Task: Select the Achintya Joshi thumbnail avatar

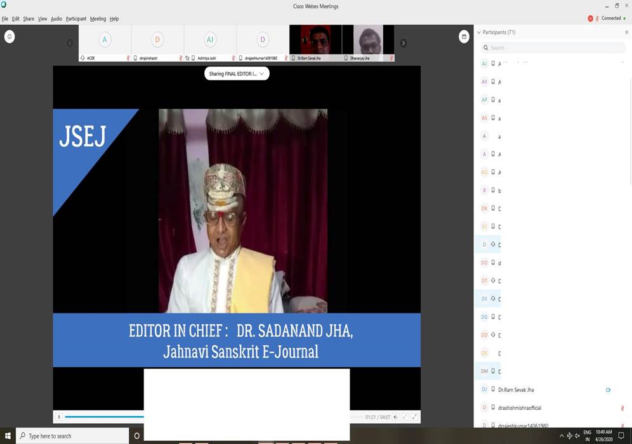Action: tap(210, 39)
